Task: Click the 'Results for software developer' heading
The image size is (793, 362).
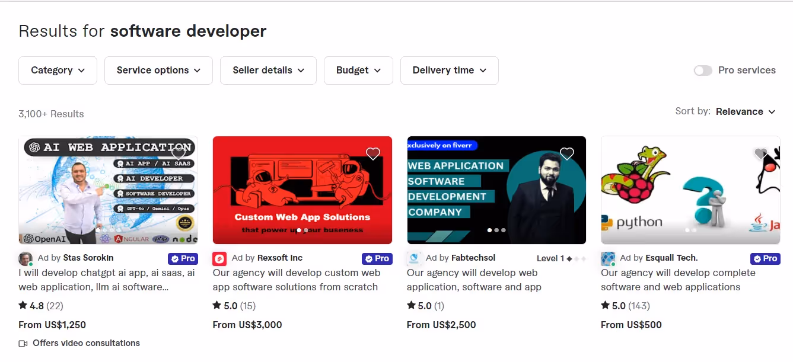Action: point(142,31)
